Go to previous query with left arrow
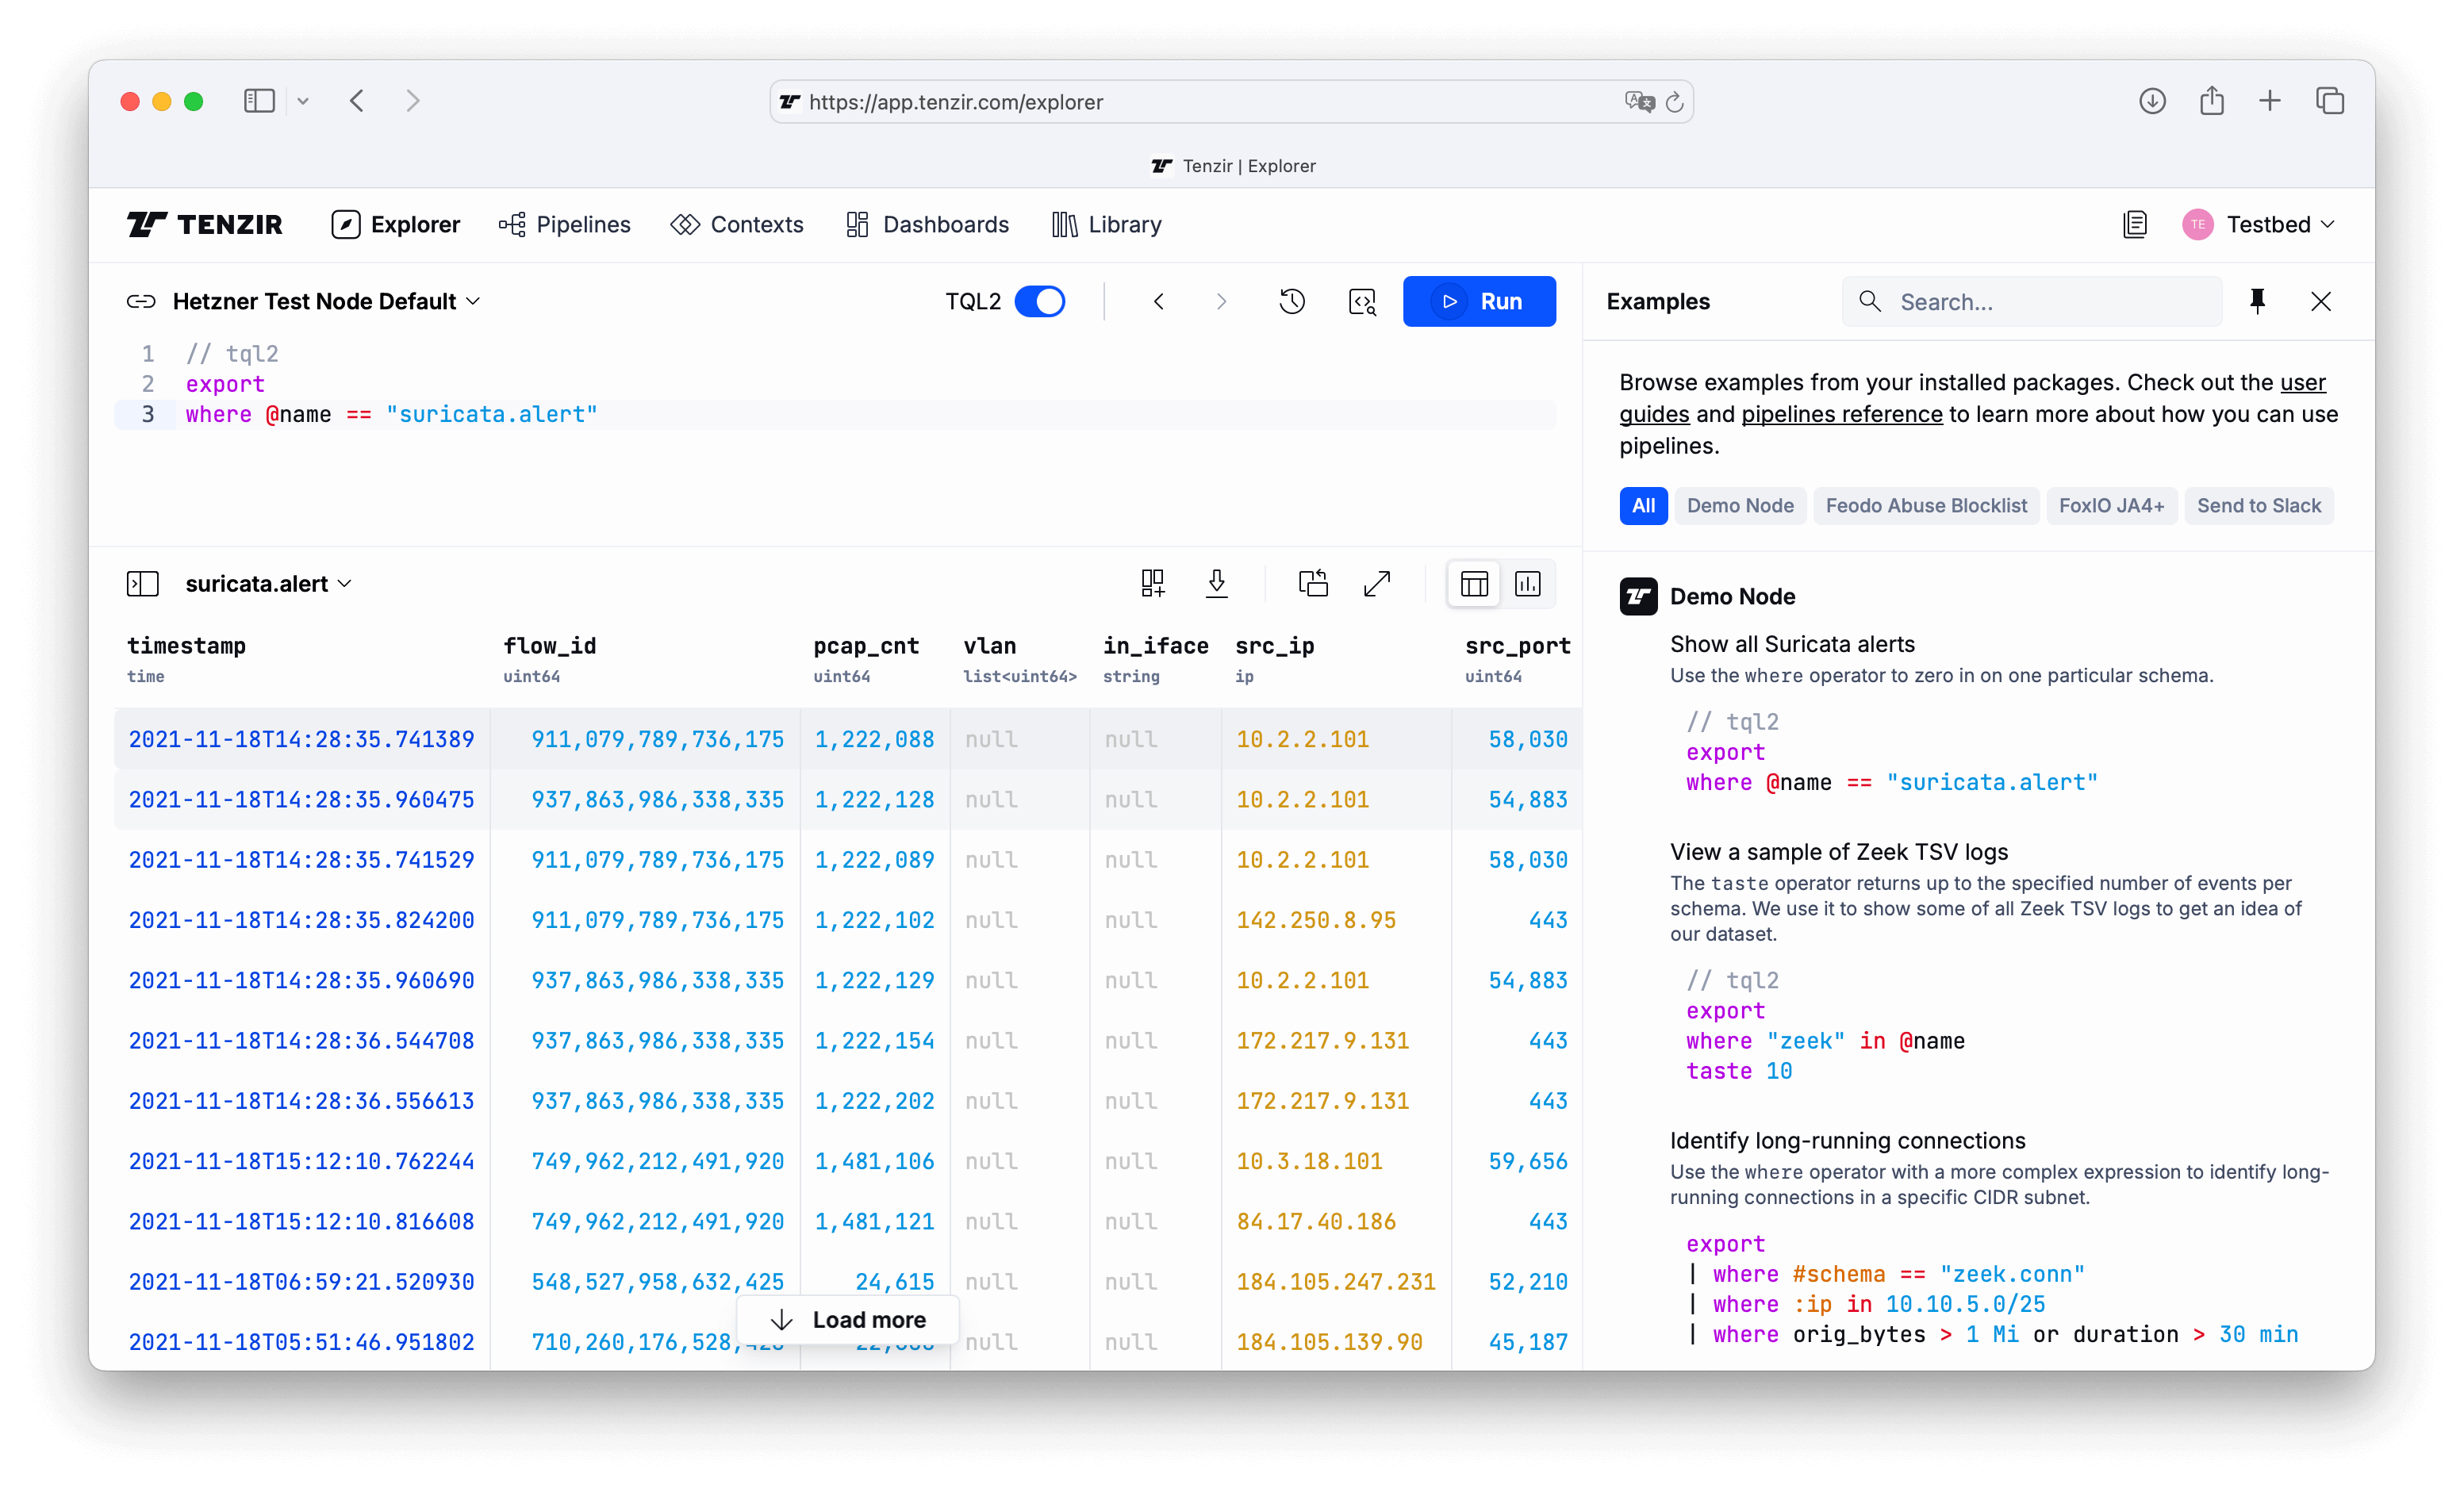The width and height of the screenshot is (2464, 1488). click(1159, 301)
